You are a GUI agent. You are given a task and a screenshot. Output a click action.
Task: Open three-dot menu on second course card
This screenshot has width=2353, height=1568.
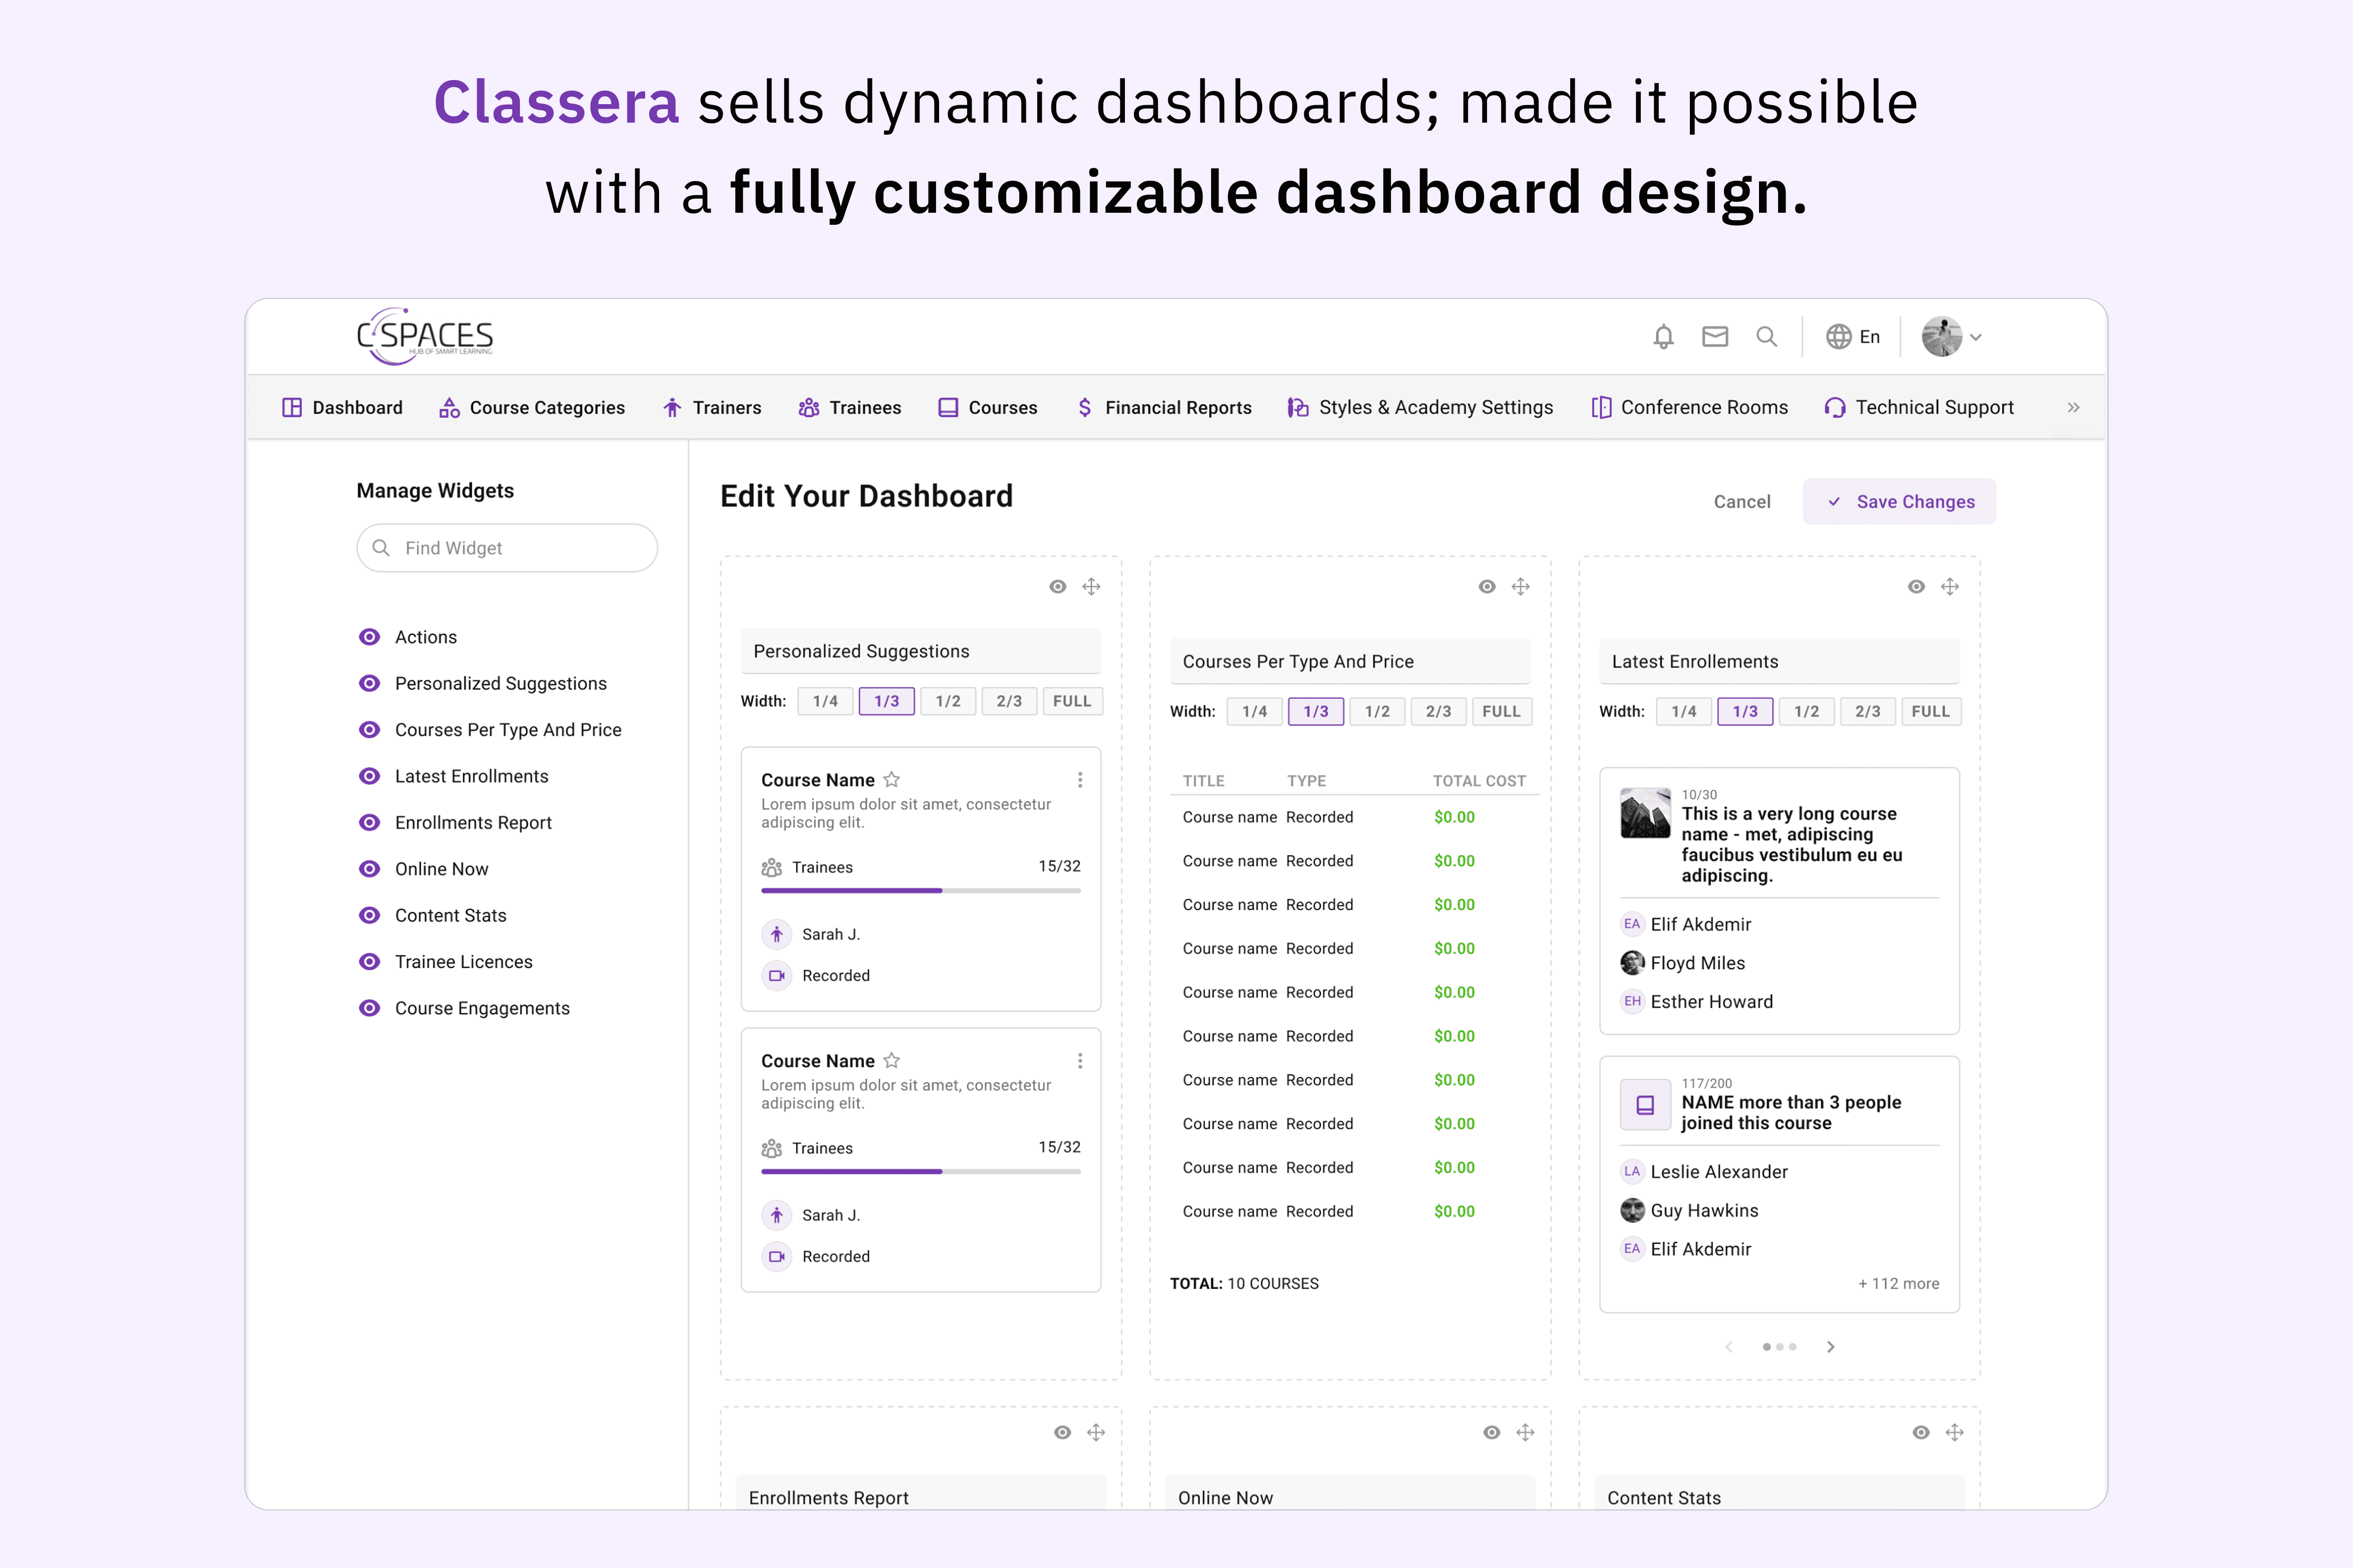pos(1079,1061)
